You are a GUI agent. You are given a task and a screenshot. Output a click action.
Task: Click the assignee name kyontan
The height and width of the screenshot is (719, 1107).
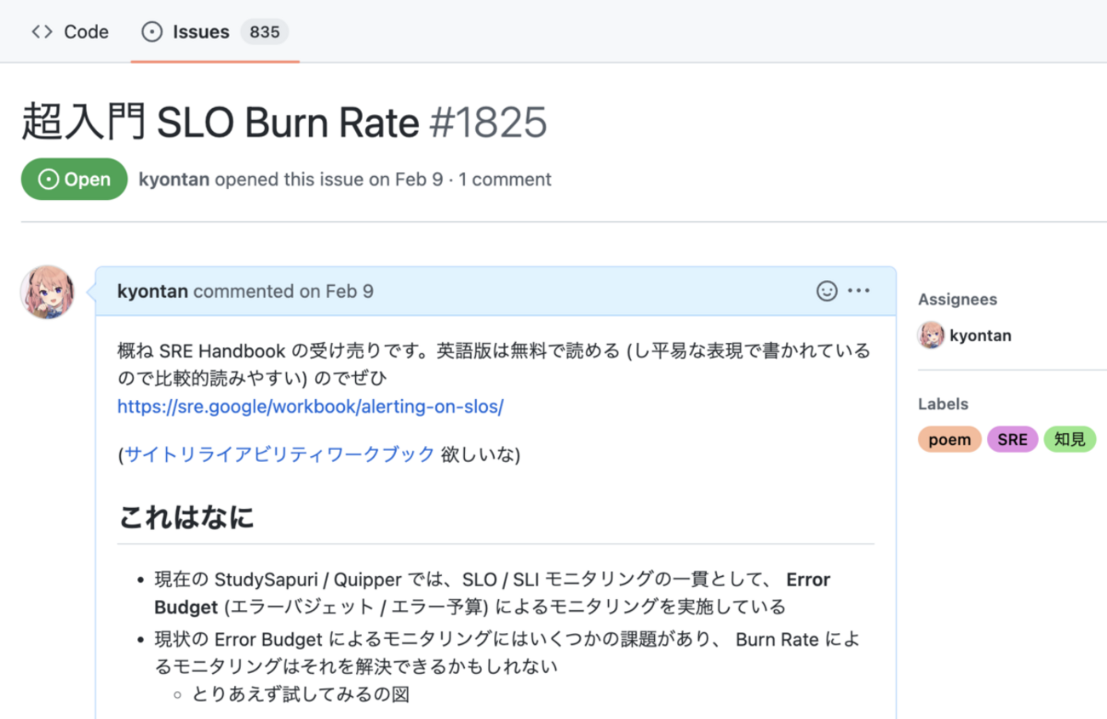980,335
